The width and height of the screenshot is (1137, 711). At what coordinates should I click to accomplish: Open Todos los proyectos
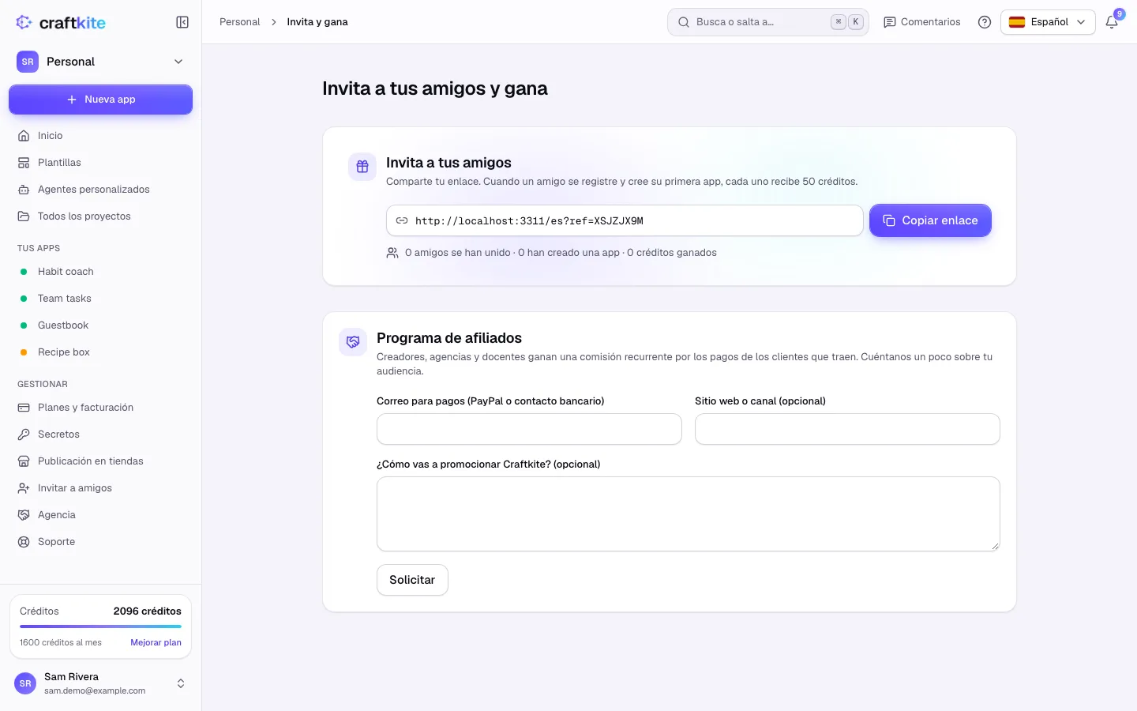point(100,216)
